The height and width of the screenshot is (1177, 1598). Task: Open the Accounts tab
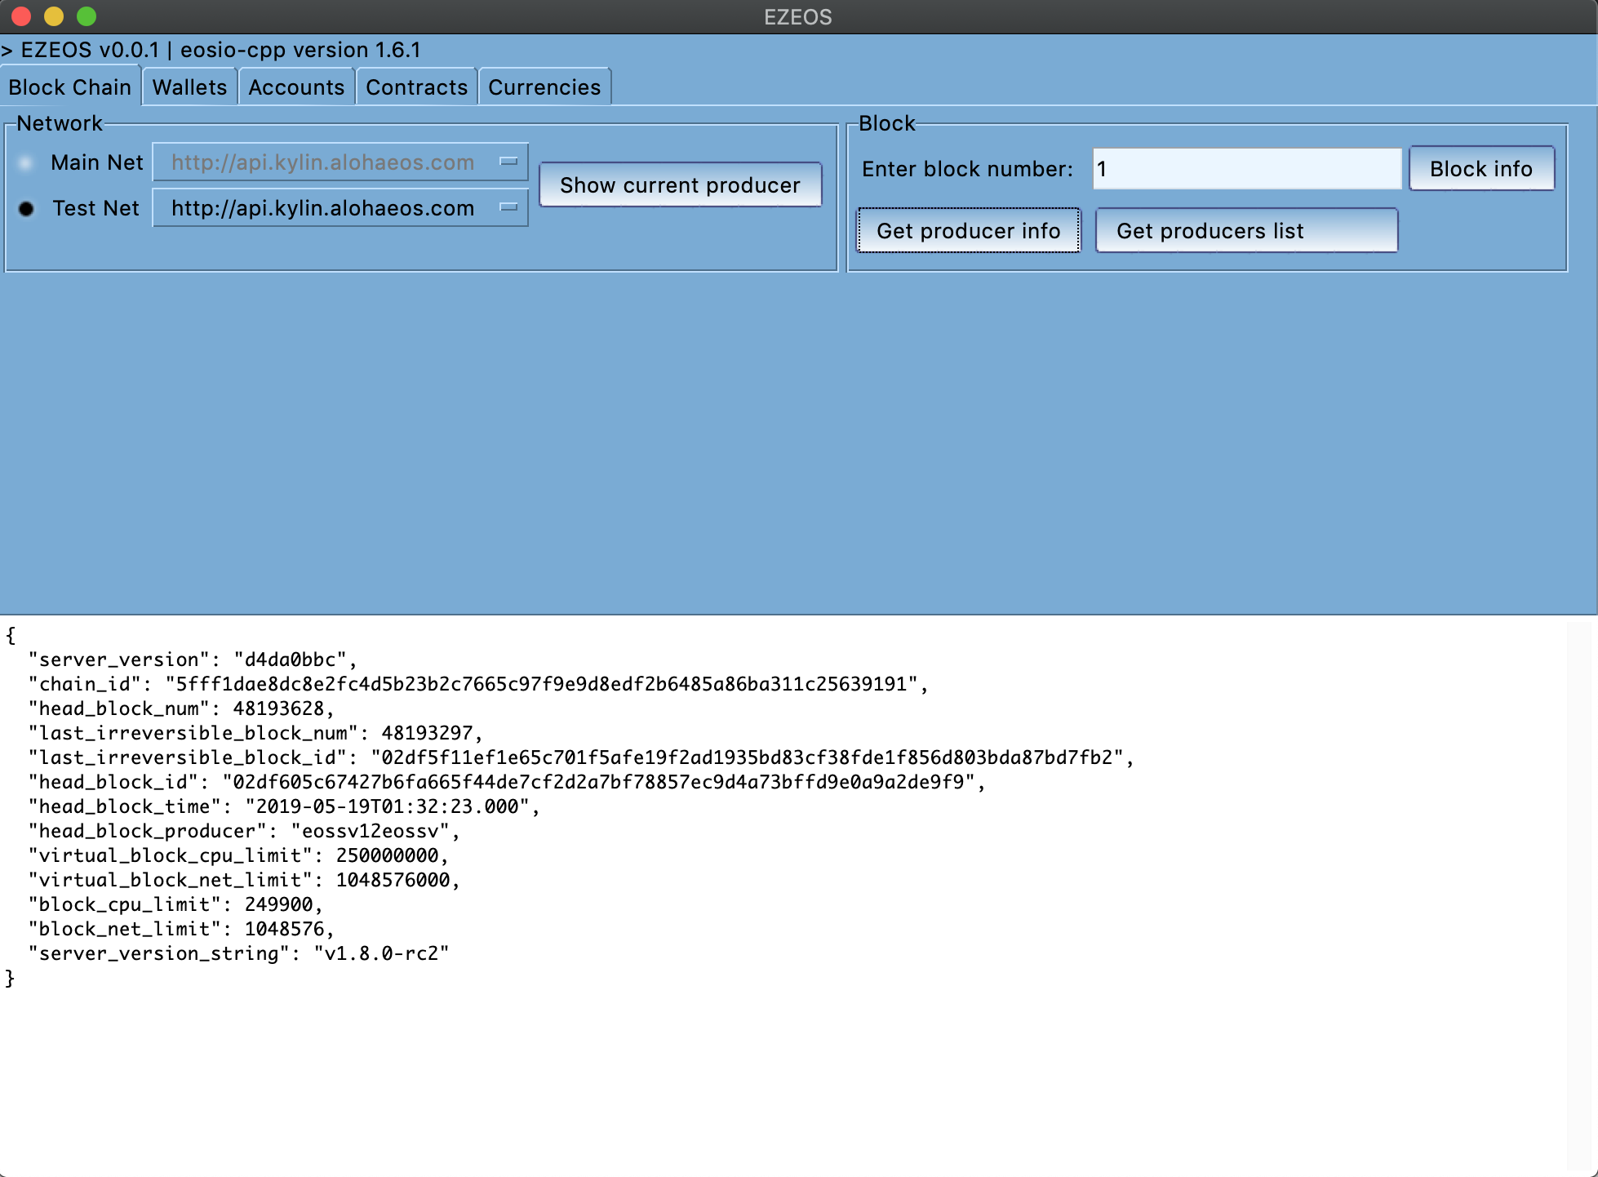click(296, 87)
